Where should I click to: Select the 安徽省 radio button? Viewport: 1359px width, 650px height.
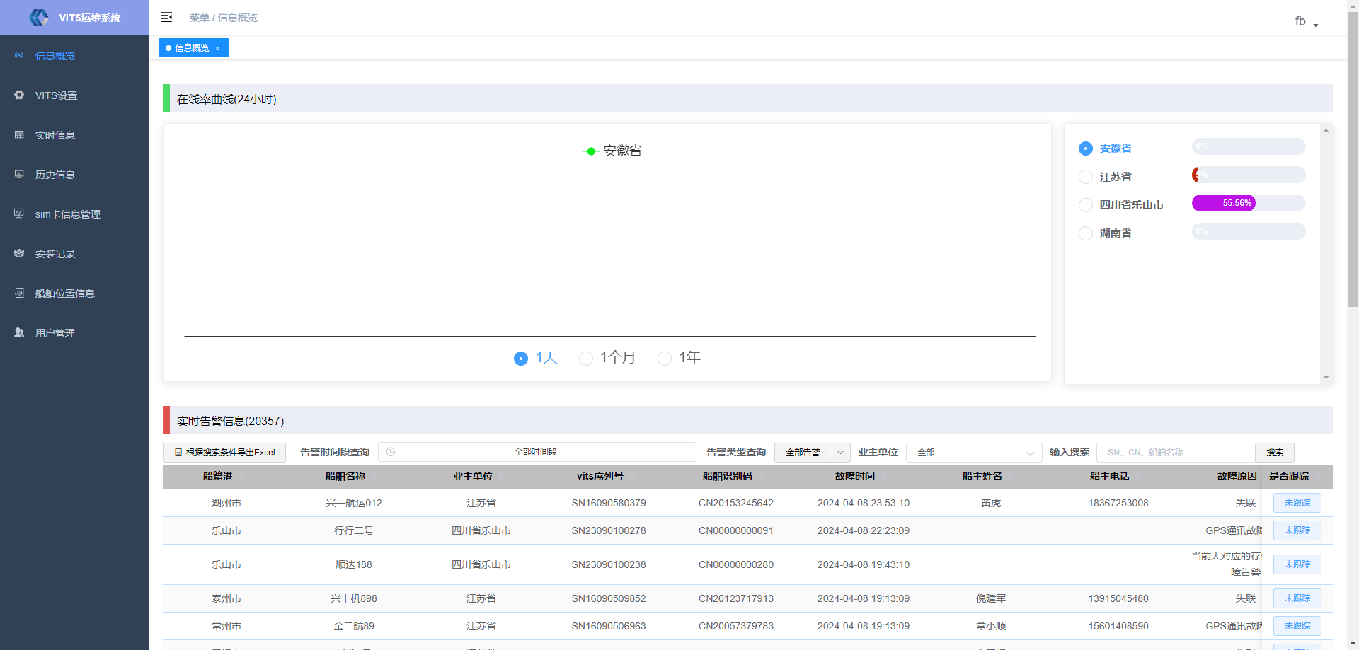[1085, 149]
